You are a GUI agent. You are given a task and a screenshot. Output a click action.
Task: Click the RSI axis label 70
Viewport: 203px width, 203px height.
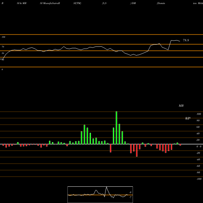tap(3, 47)
